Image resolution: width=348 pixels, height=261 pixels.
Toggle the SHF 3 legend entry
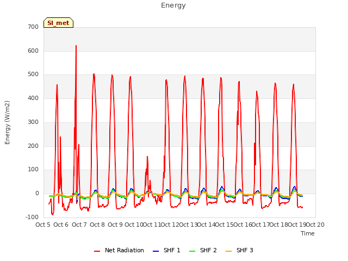[239, 250]
